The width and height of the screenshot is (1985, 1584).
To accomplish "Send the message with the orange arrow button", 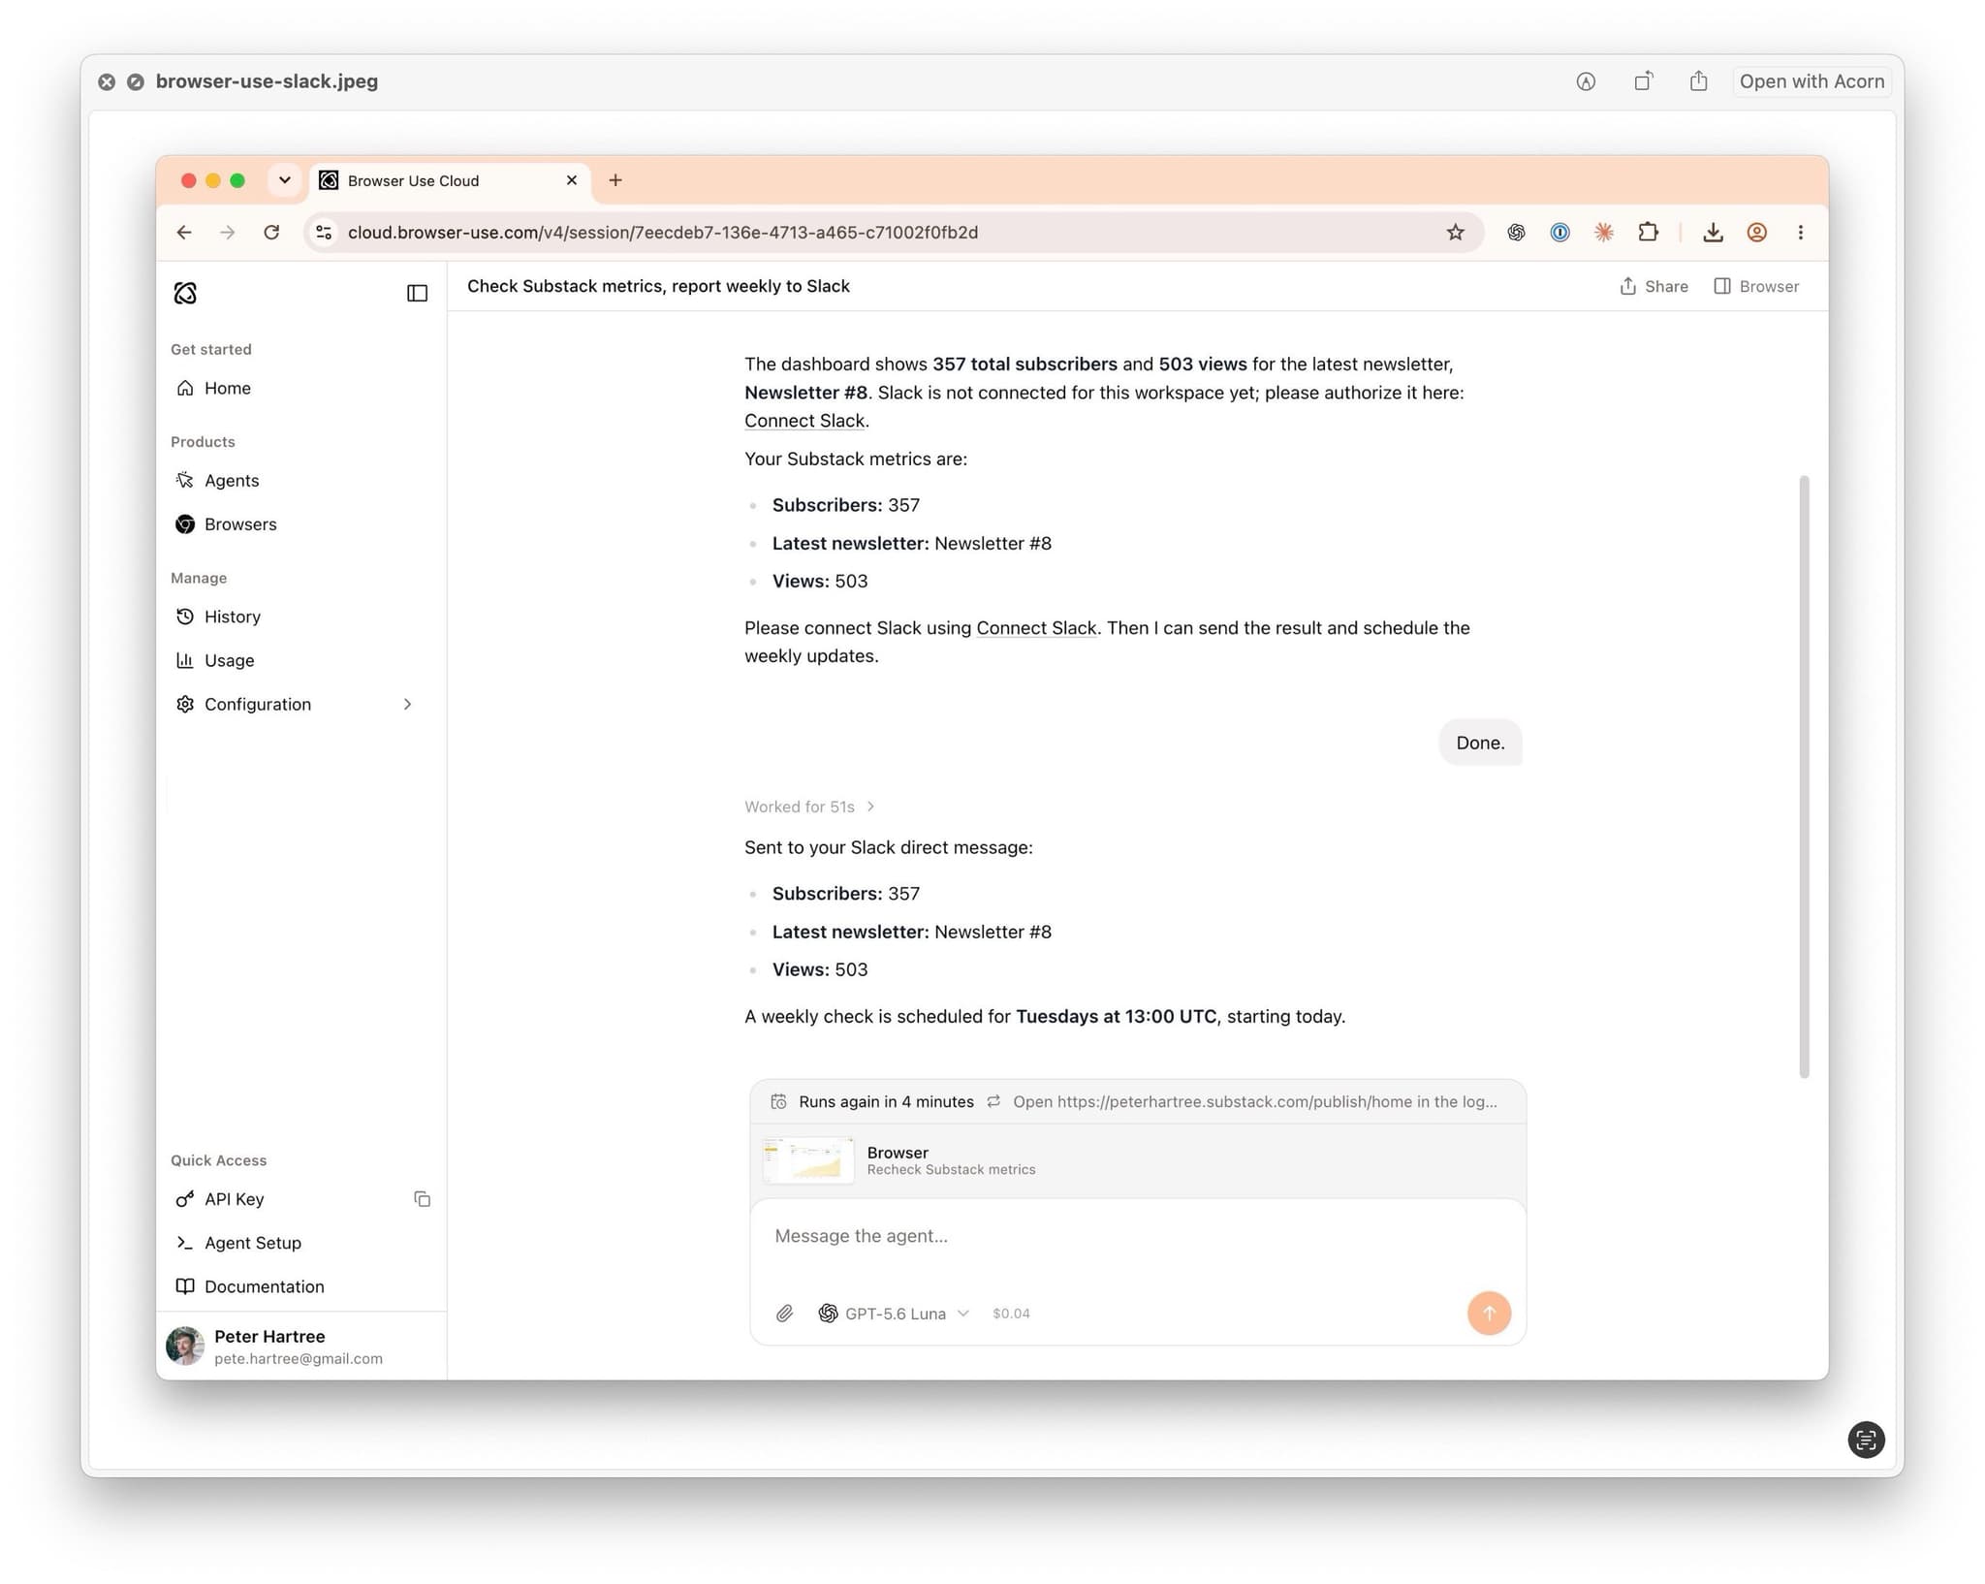I will click(1489, 1314).
